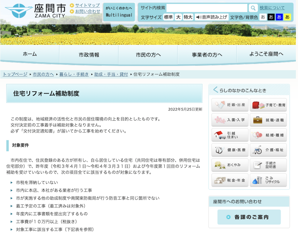Viewport: 298px width, 233px height.
Task: Click the Zama City logo emblem
Action: point(18,10)
